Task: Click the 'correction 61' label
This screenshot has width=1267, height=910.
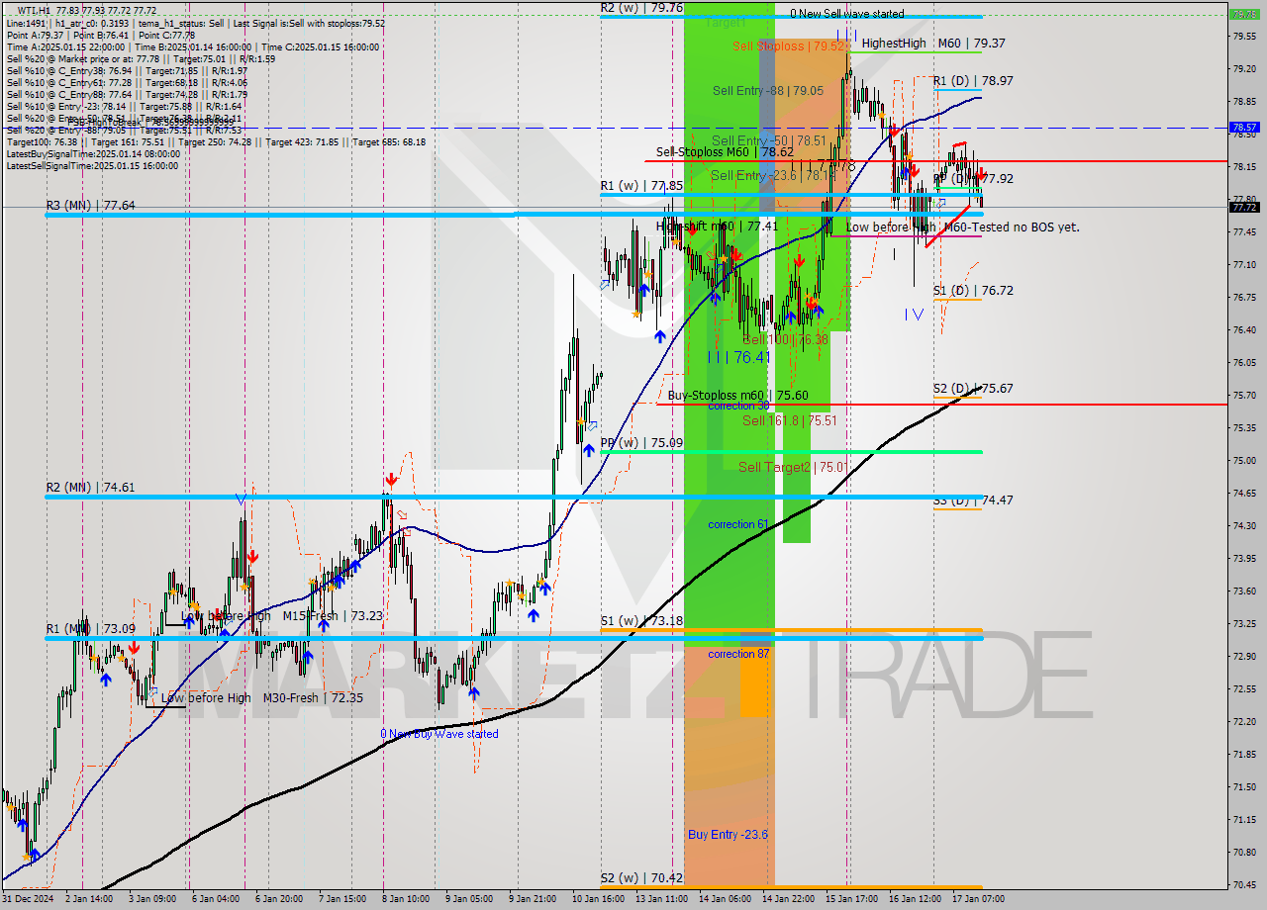Action: pos(738,524)
